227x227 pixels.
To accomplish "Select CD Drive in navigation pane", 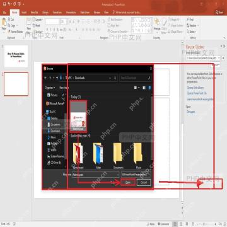I will (x=54, y=163).
